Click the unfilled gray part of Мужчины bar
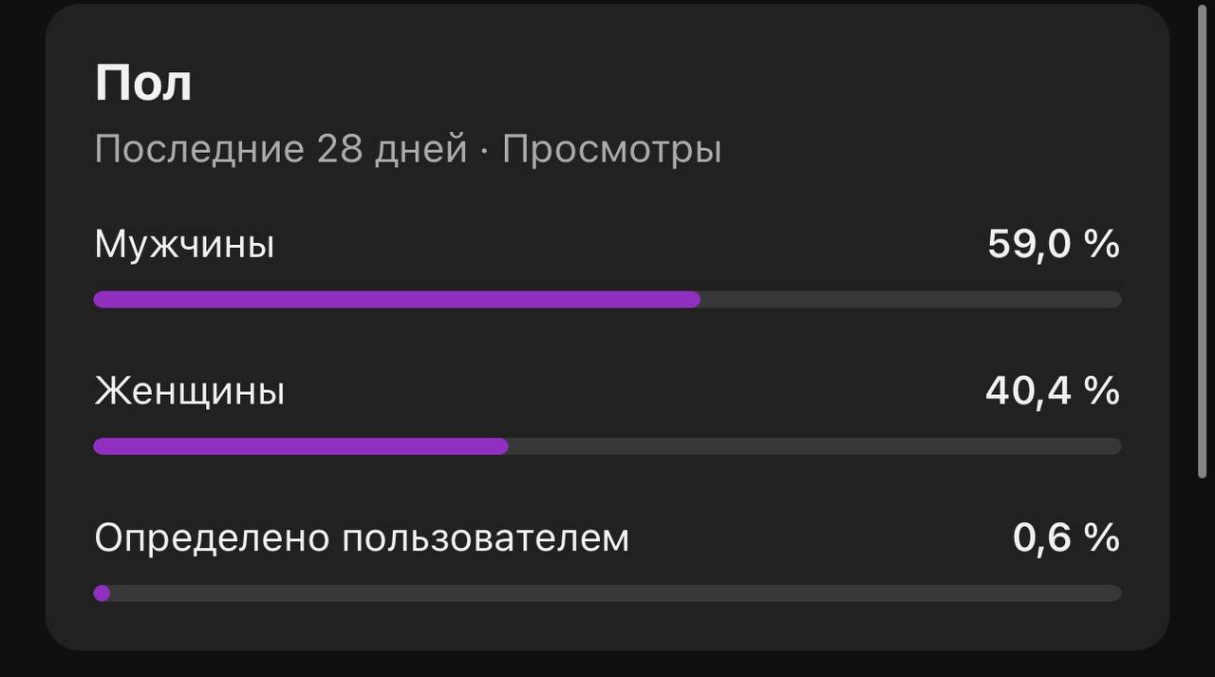Image resolution: width=1215 pixels, height=677 pixels. tap(911, 300)
